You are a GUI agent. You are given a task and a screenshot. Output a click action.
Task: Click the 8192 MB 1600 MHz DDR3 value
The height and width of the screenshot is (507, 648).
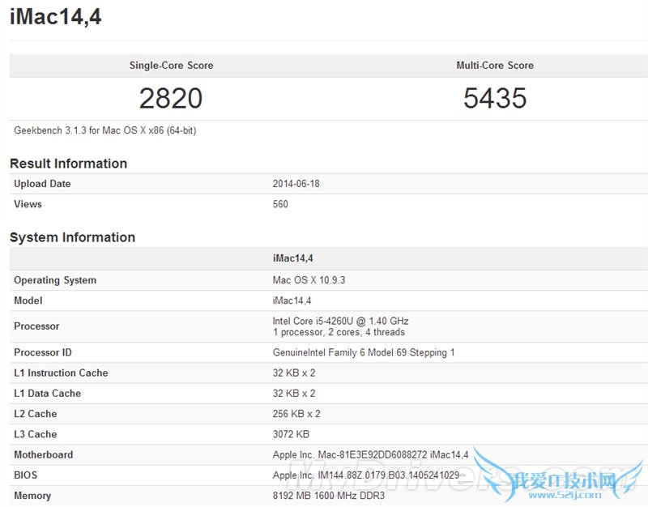click(x=329, y=496)
